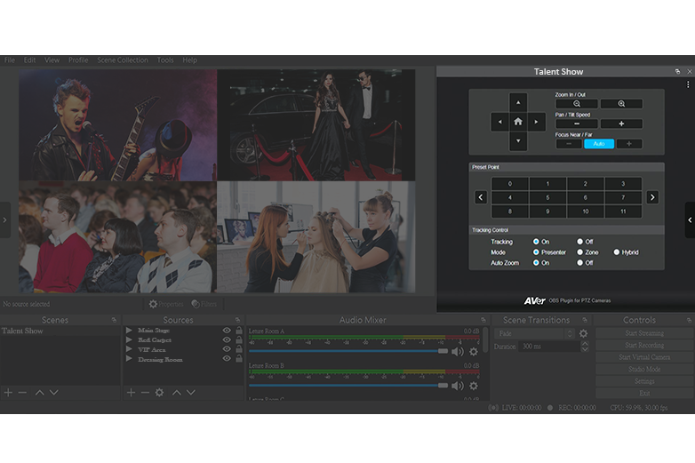Pan camera right with the right arrow
This screenshot has width=695, height=463.
click(538, 122)
